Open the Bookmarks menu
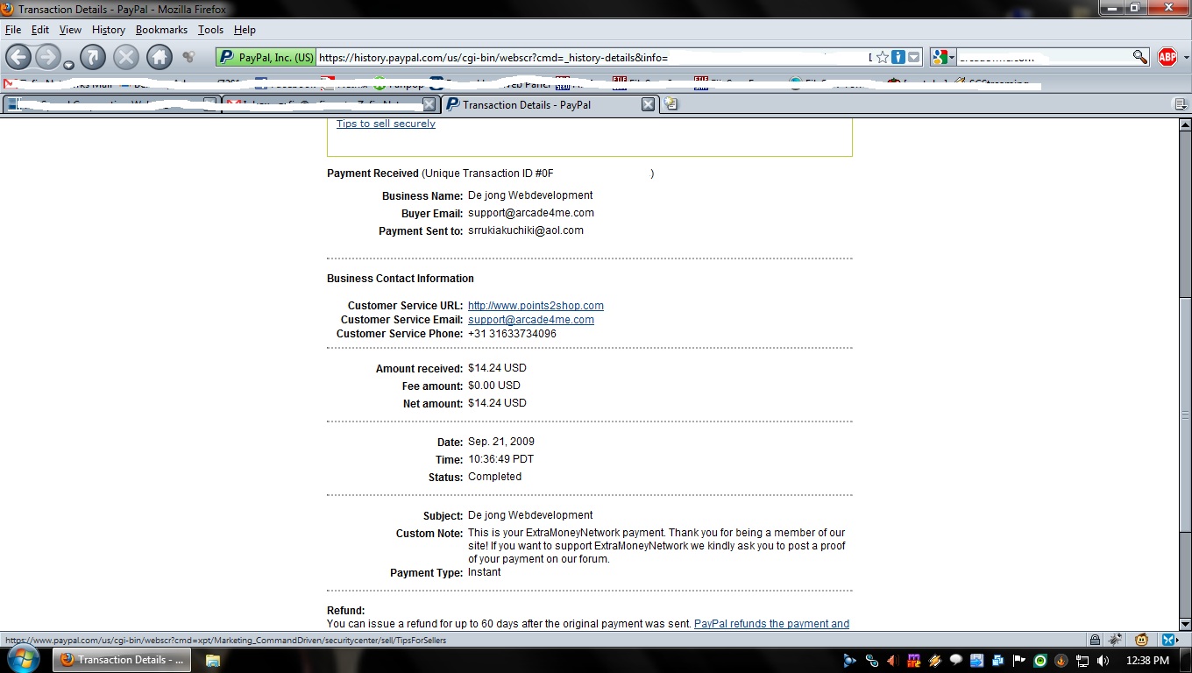The width and height of the screenshot is (1192, 673). [x=161, y=30]
